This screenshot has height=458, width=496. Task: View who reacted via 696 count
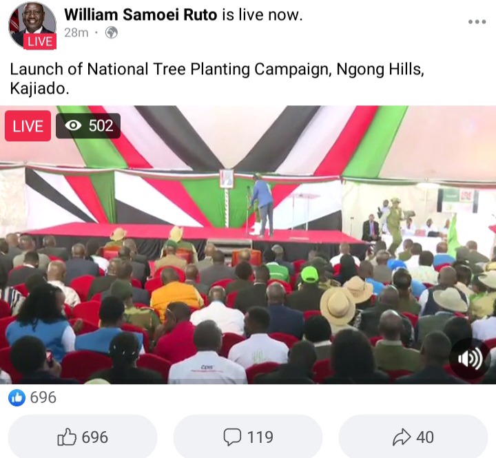tap(43, 397)
